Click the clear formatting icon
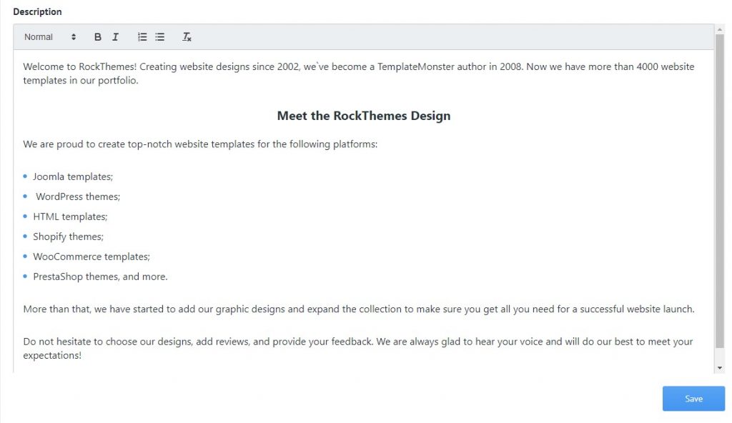 coord(187,37)
